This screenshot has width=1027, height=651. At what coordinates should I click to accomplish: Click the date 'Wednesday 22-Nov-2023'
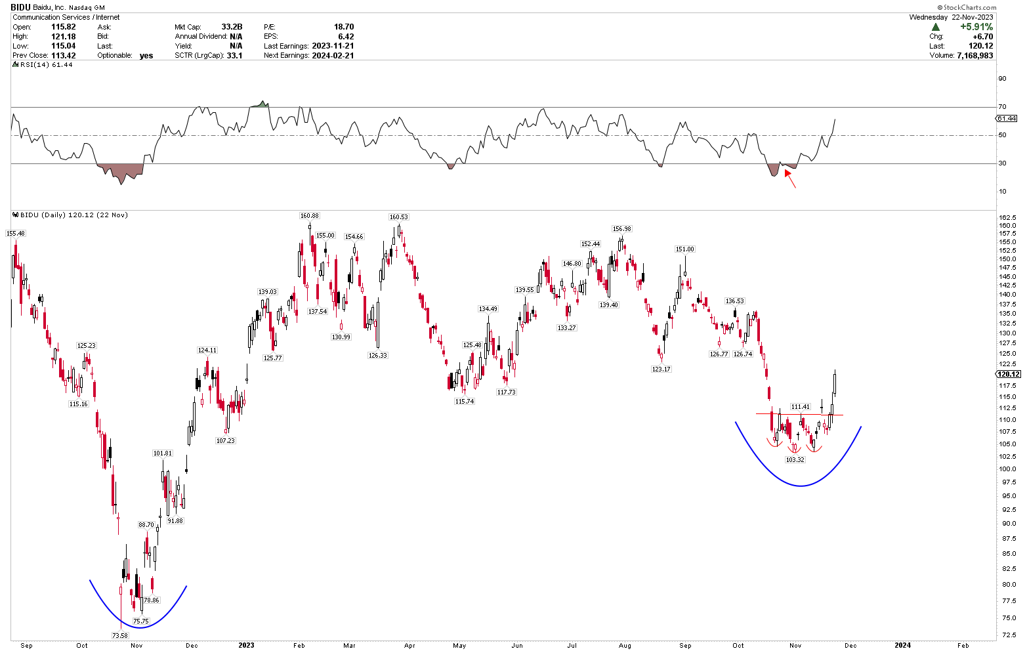tap(951, 17)
